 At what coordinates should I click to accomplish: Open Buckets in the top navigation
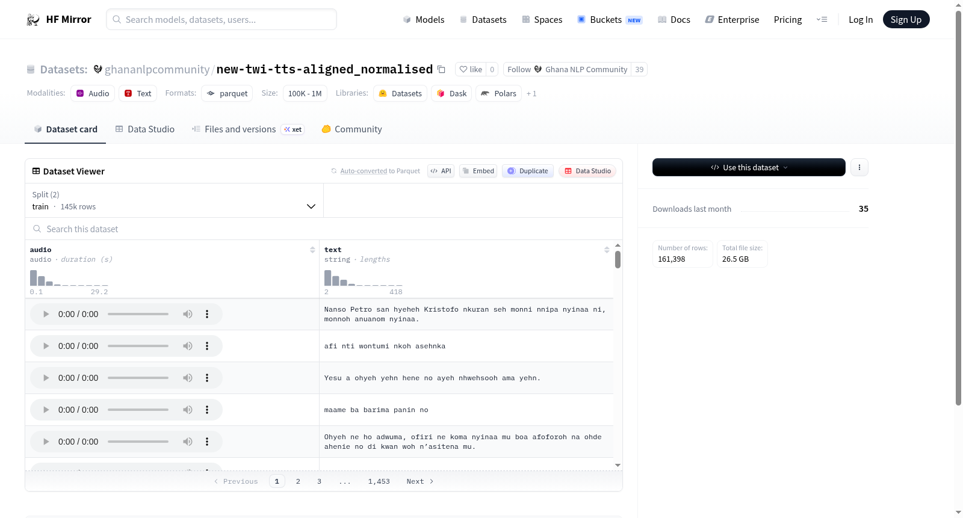(610, 19)
